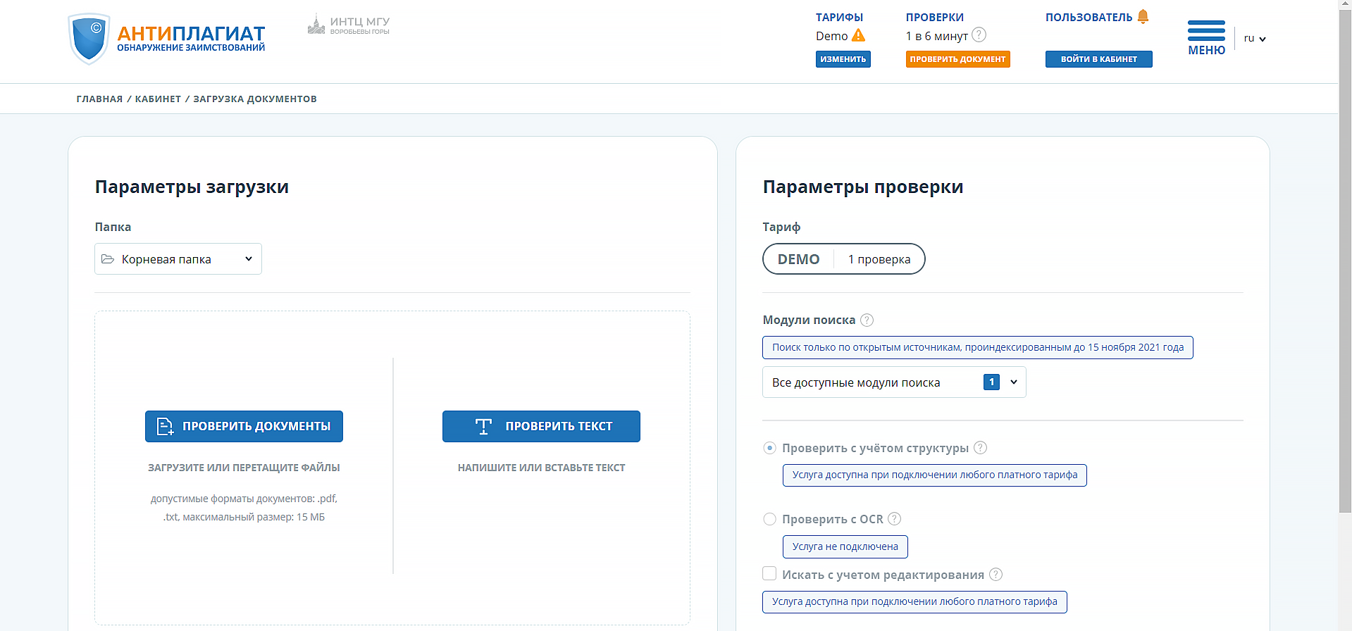1352x631 pixels.
Task: Click the notification bell icon next to ПОЛЬЗОВАТЕЛЬ
Action: [x=1143, y=16]
